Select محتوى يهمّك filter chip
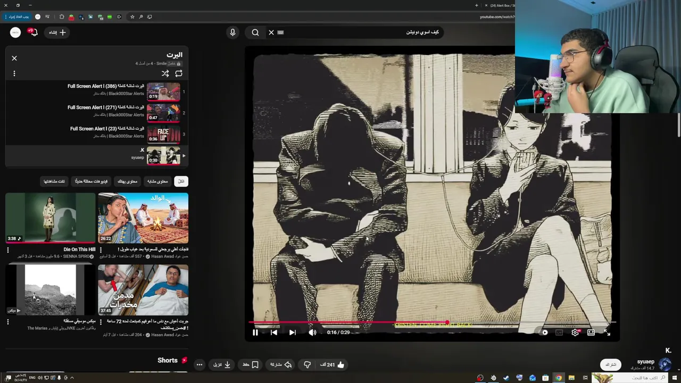This screenshot has height=383, width=681. tap(128, 181)
